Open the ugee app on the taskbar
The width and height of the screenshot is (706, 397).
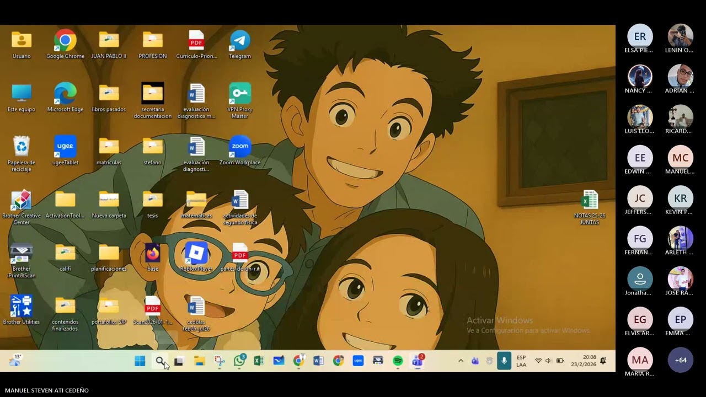358,361
